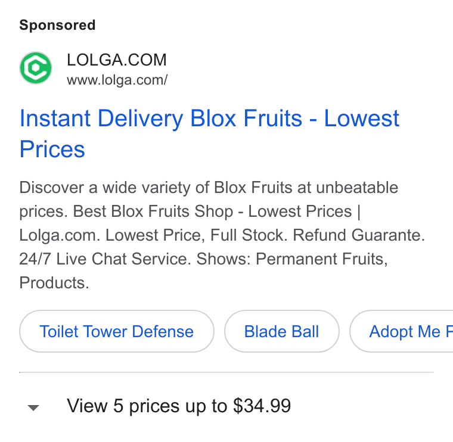Select the Toilet Tower Defense chip
Viewport: 453px width, 442px height.
point(117,331)
